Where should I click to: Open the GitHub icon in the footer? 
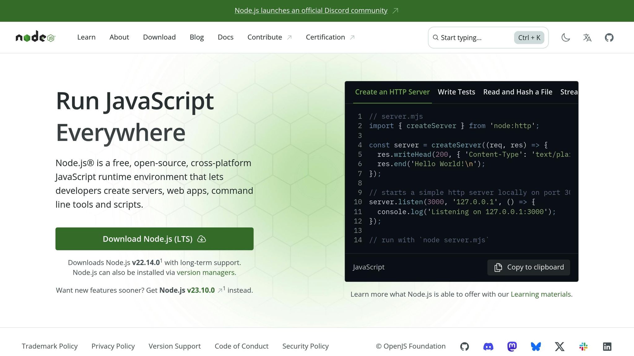point(465,346)
